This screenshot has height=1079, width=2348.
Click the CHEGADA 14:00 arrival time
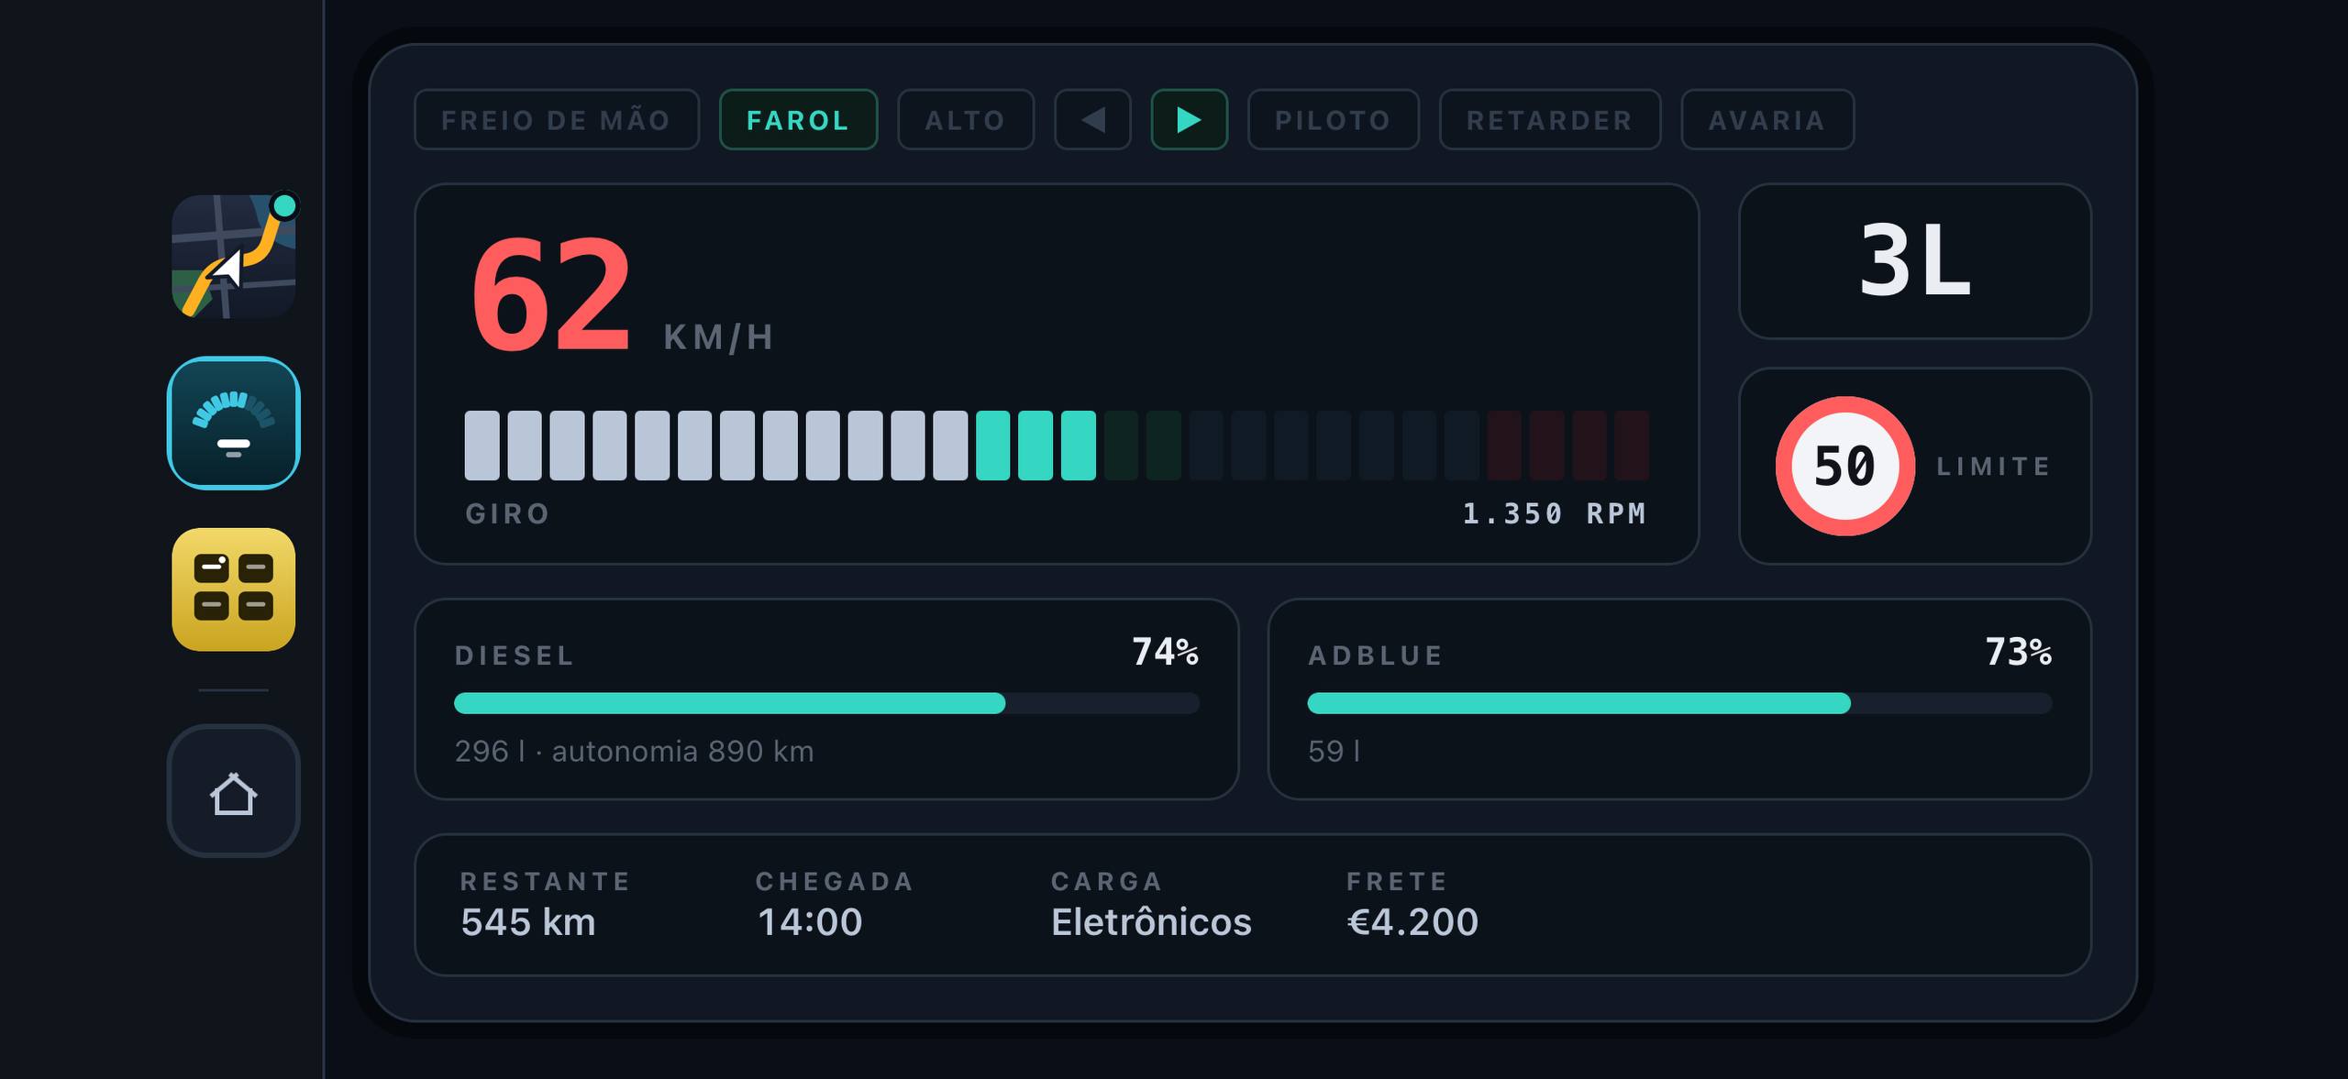click(x=809, y=922)
